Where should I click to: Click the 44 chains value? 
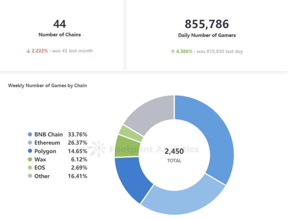59,24
